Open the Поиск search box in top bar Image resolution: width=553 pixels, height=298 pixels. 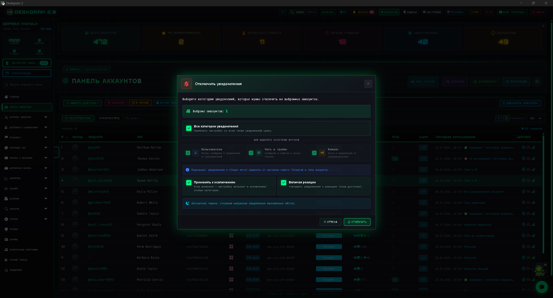click(303, 12)
